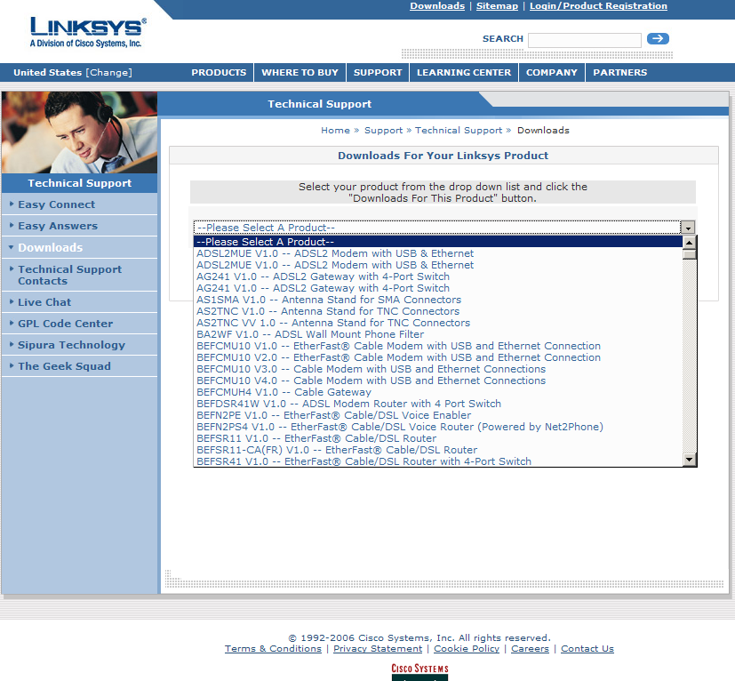Choose BEFSR41 V1.0 EtherFast Cable/DSL Router
Screen dimensions: 735x681
pos(364,461)
